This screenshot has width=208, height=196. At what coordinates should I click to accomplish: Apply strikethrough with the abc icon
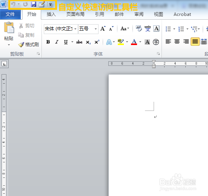[x=79, y=42]
